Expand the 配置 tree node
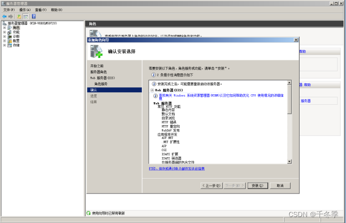This screenshot has width=346, height=223. [x=4, y=41]
